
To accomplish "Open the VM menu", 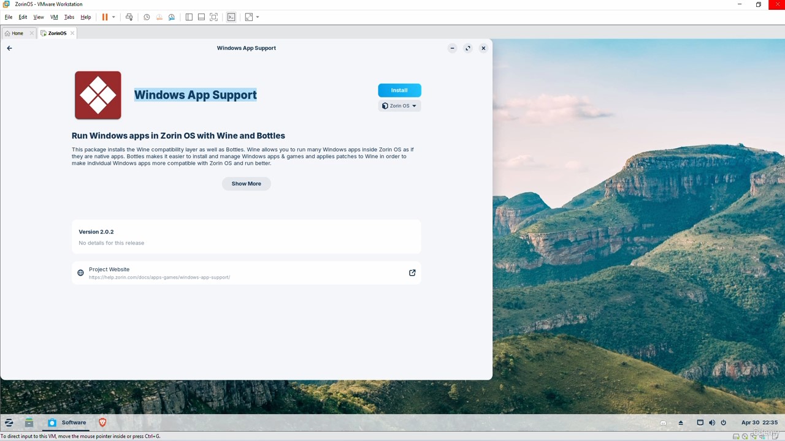I will (x=54, y=17).
